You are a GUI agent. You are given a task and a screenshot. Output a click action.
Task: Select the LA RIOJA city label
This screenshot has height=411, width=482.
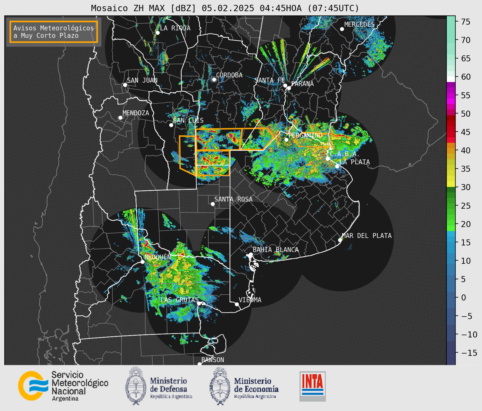(x=175, y=28)
